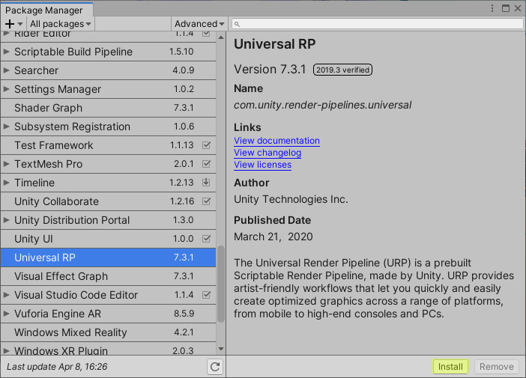The height and width of the screenshot is (378, 526).
Task: Click the scroll up arrow in package list
Action: pos(221,37)
